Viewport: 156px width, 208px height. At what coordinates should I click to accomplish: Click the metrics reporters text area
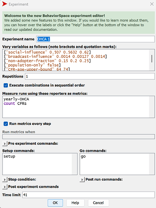click(x=78, y=107)
